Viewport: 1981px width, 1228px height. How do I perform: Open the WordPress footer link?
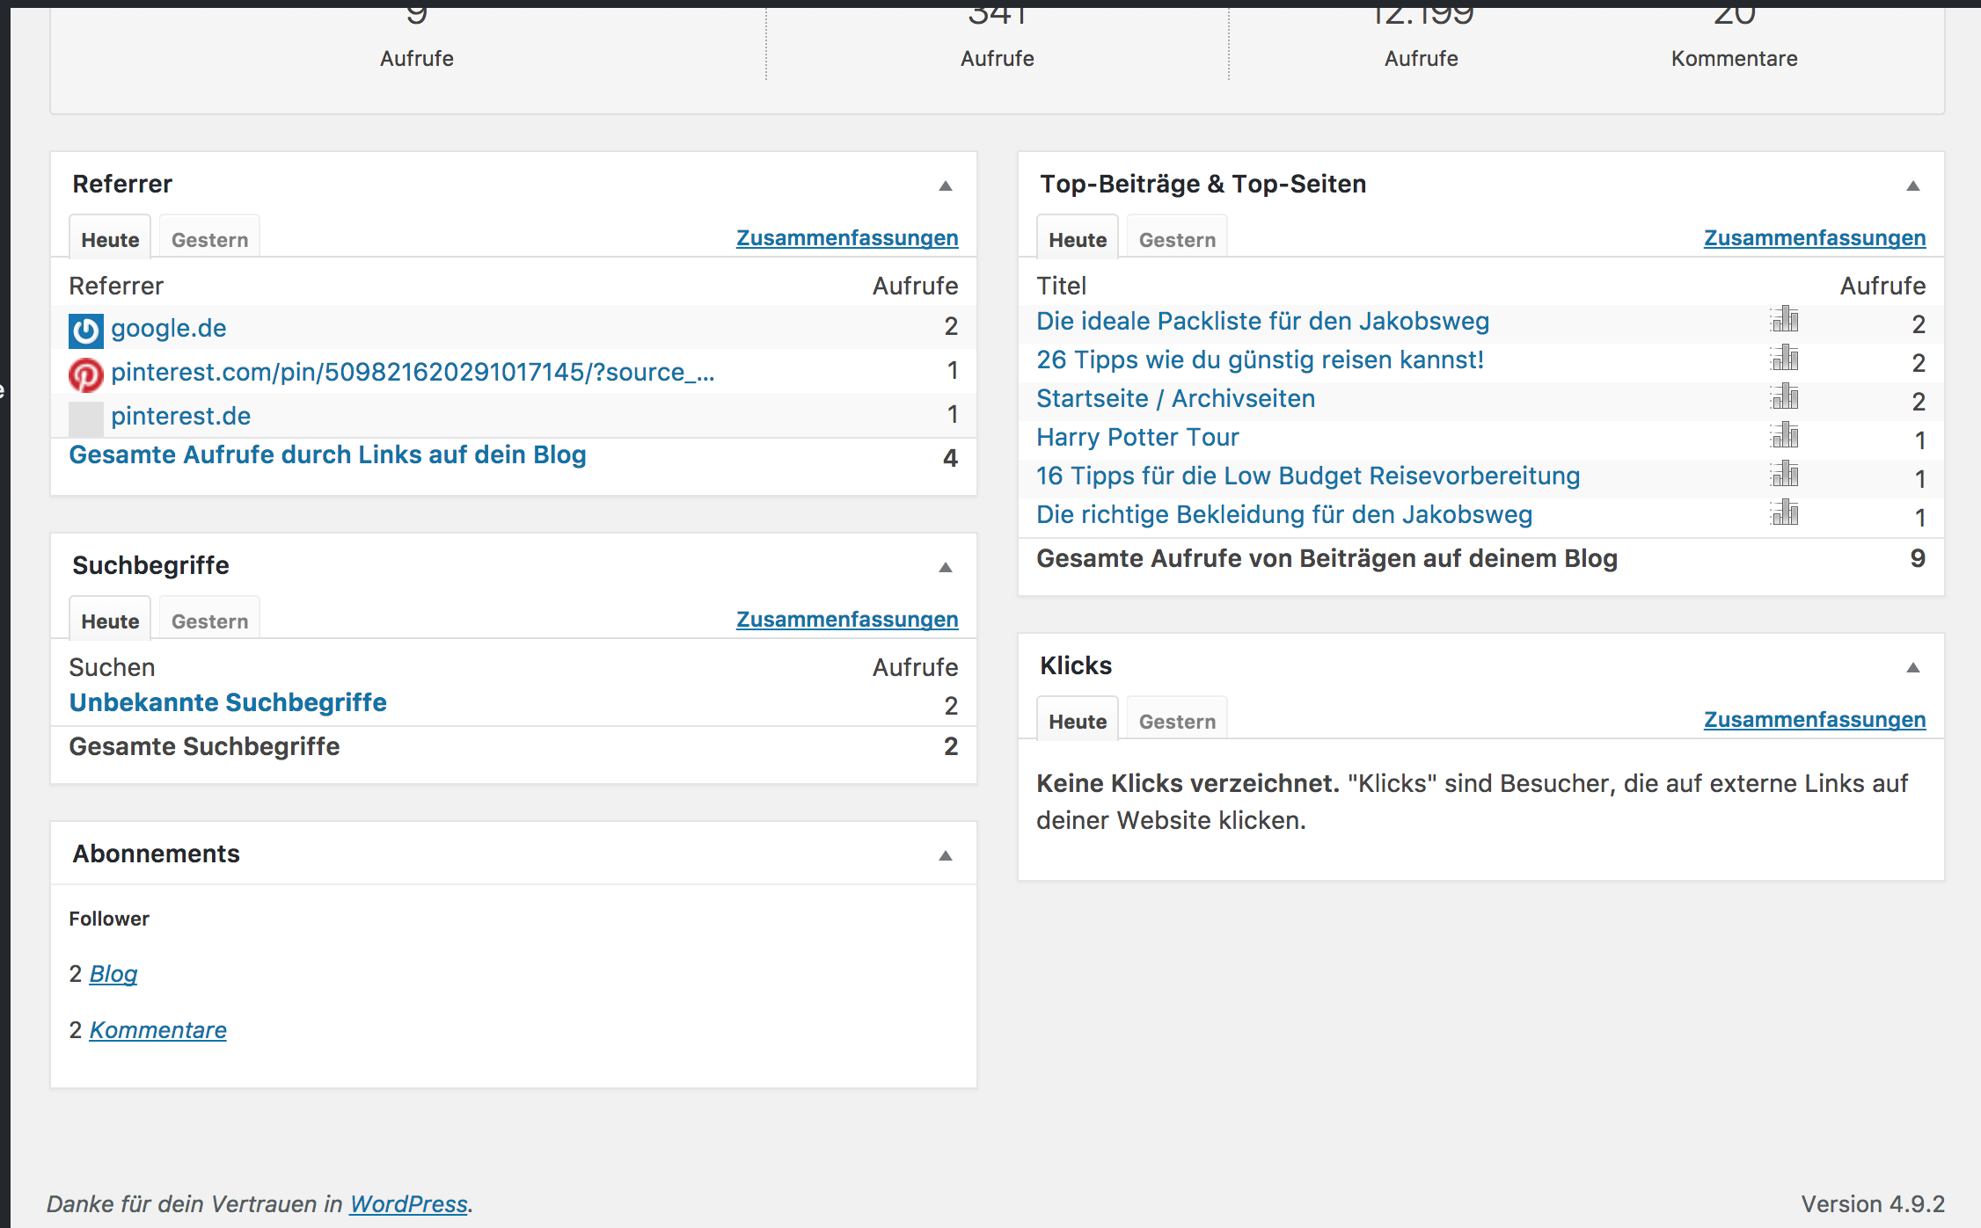(x=408, y=1203)
